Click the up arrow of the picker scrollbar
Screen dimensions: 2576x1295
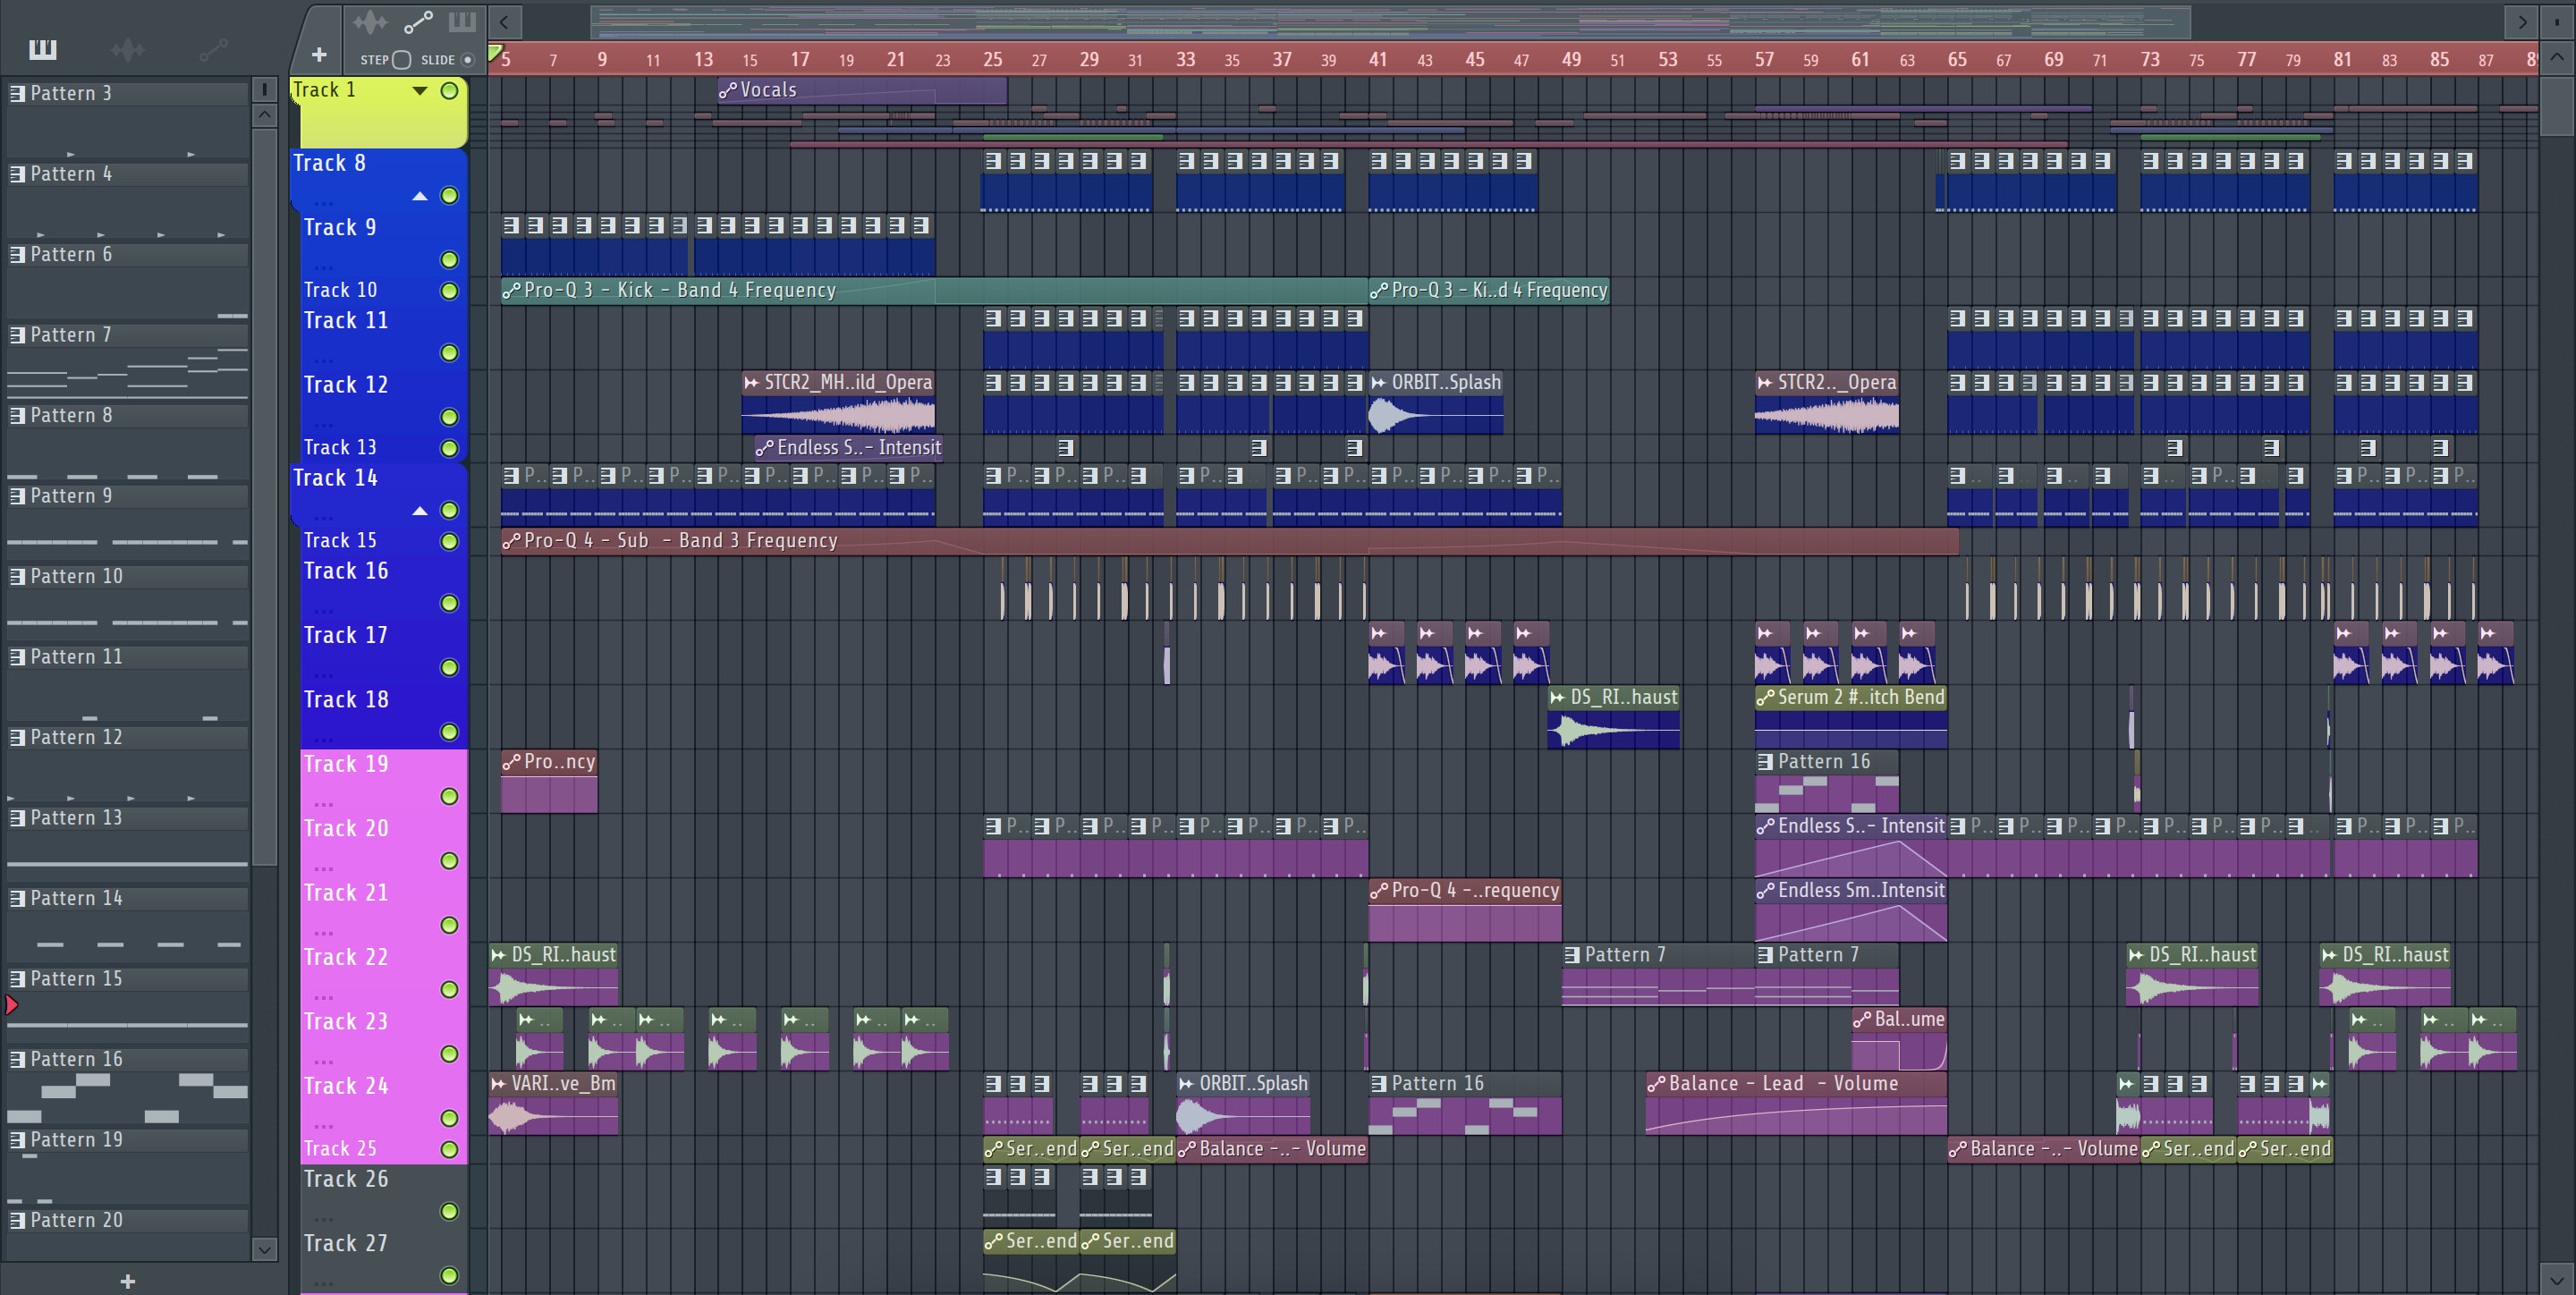(x=264, y=114)
